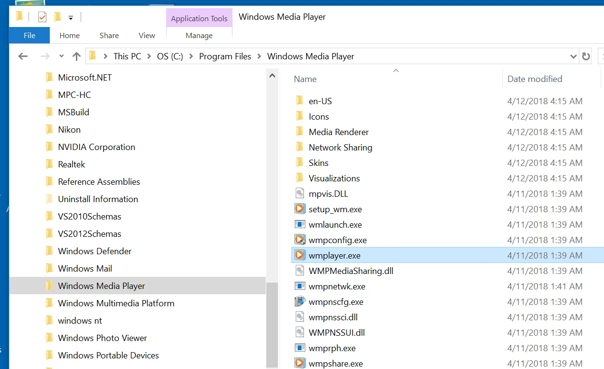604x369 pixels.
Task: Click the wmpnscfg.exe icon
Action: coord(300,301)
